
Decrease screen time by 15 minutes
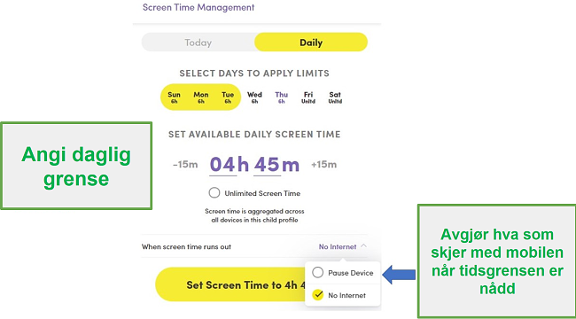[x=185, y=165]
